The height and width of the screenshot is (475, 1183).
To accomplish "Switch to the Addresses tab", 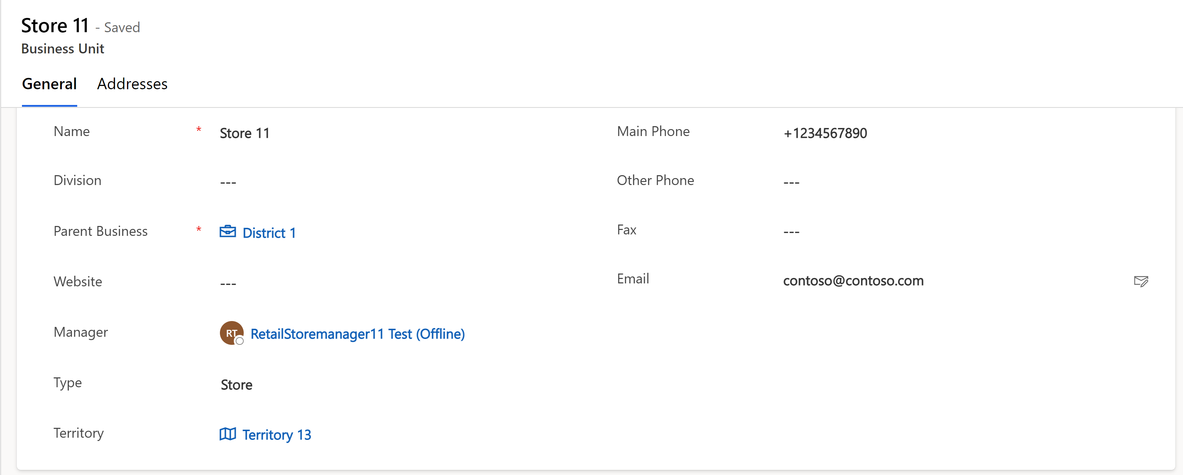I will pos(132,84).
